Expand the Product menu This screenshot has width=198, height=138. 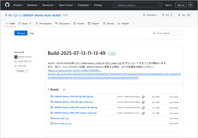(19, 5)
